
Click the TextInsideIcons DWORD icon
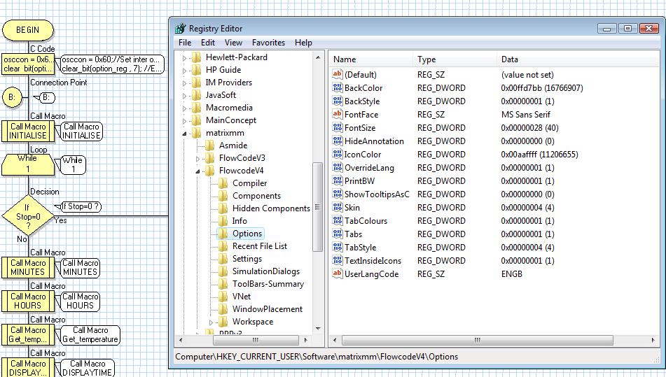(x=338, y=260)
